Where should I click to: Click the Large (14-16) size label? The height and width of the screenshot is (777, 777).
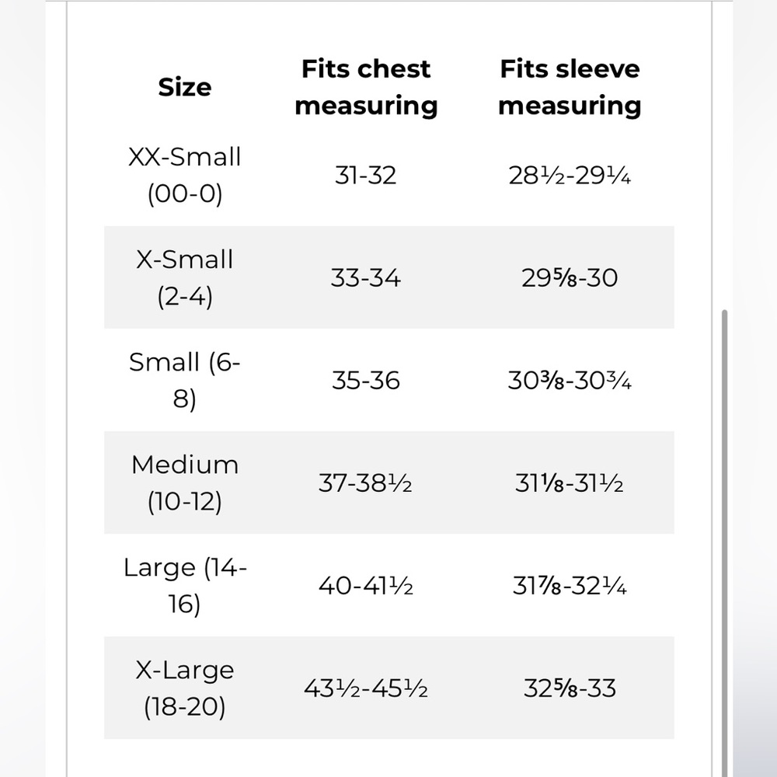[x=185, y=586]
